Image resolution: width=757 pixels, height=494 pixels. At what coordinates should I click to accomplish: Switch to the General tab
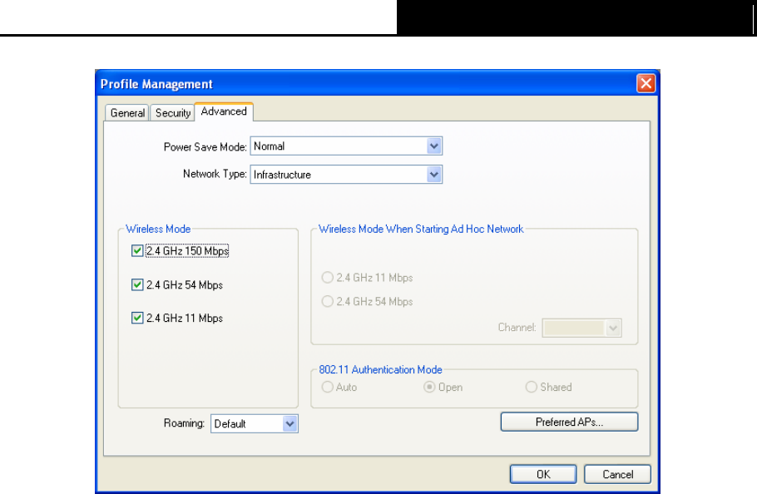coord(127,113)
